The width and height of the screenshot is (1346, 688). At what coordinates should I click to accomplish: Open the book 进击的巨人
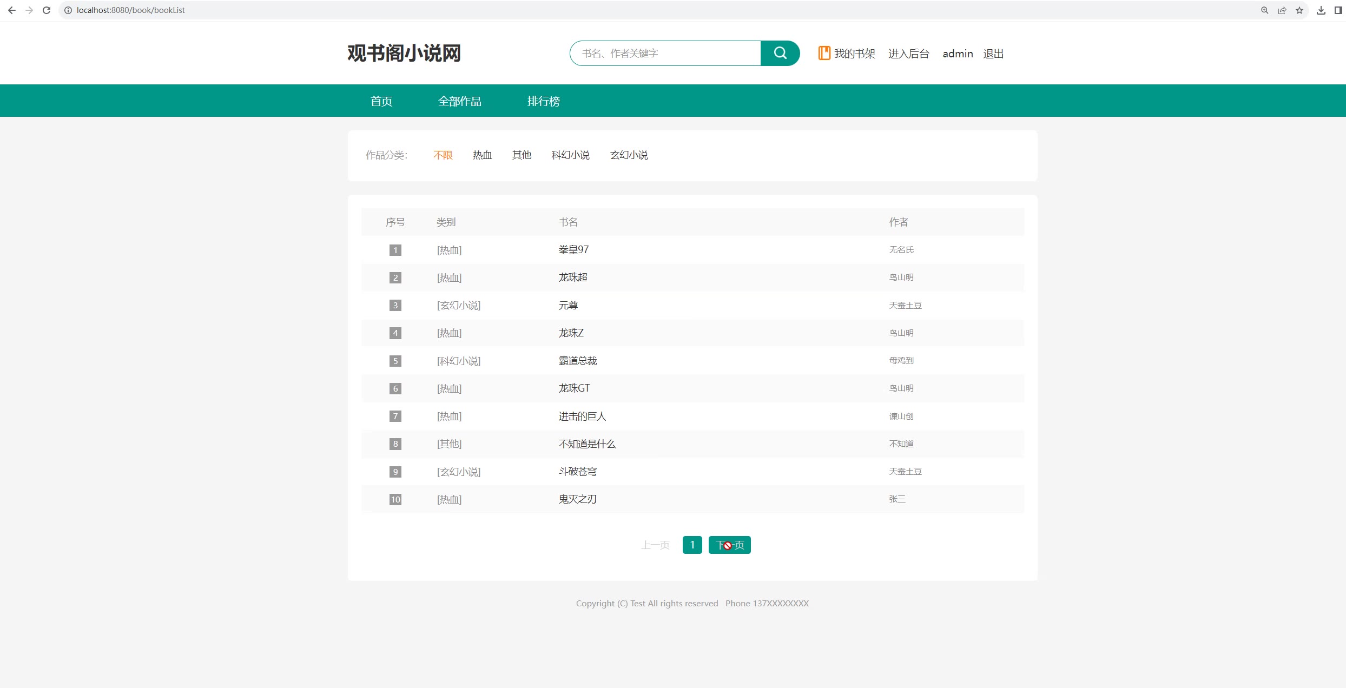click(x=582, y=416)
